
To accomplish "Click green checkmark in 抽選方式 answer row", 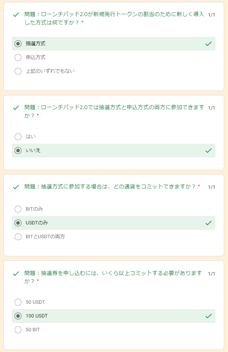I will point(208,44).
